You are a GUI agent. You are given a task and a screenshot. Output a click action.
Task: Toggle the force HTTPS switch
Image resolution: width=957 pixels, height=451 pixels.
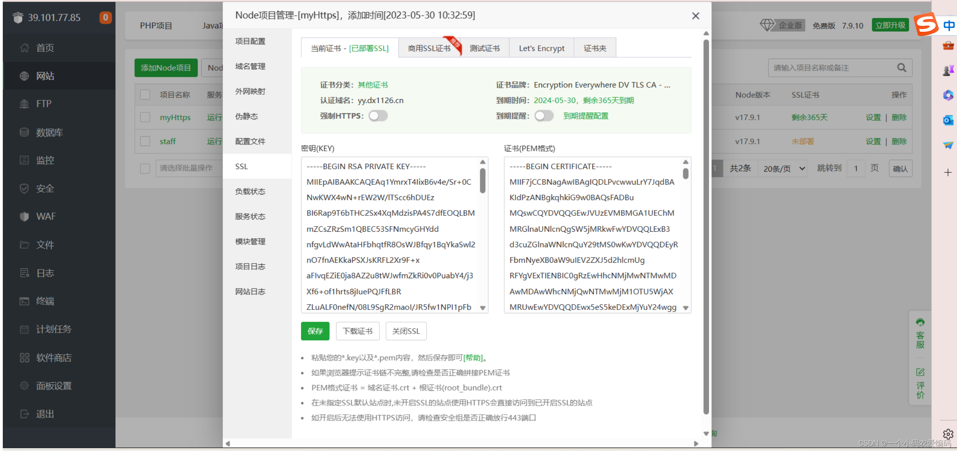click(378, 116)
